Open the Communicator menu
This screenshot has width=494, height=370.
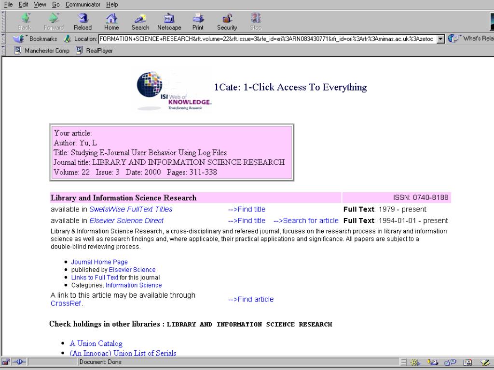click(83, 4)
